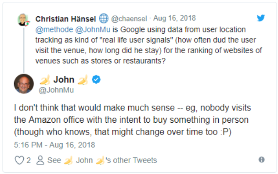Click the banana emoji after John's name

[83, 80]
